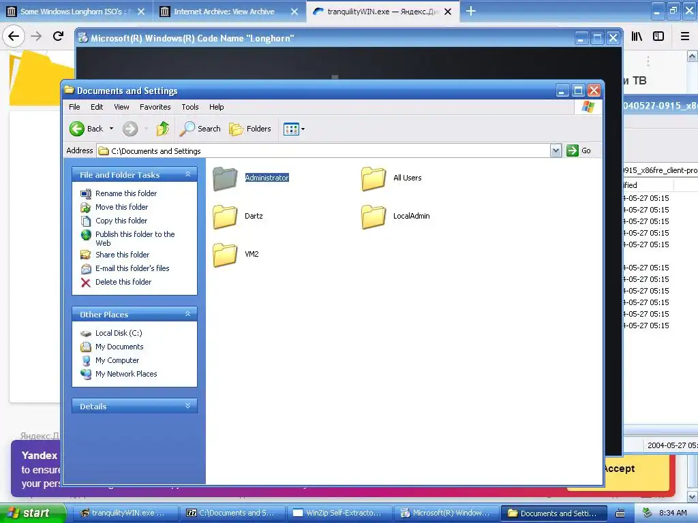Toggle the Folders pane button

249,129
